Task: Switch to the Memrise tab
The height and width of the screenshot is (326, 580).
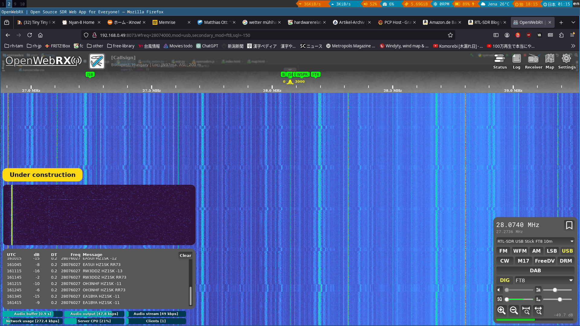Action: coord(172,22)
